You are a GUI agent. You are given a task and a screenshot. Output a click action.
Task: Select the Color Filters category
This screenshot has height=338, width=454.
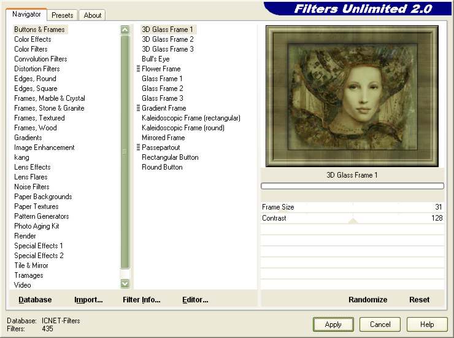(x=31, y=49)
